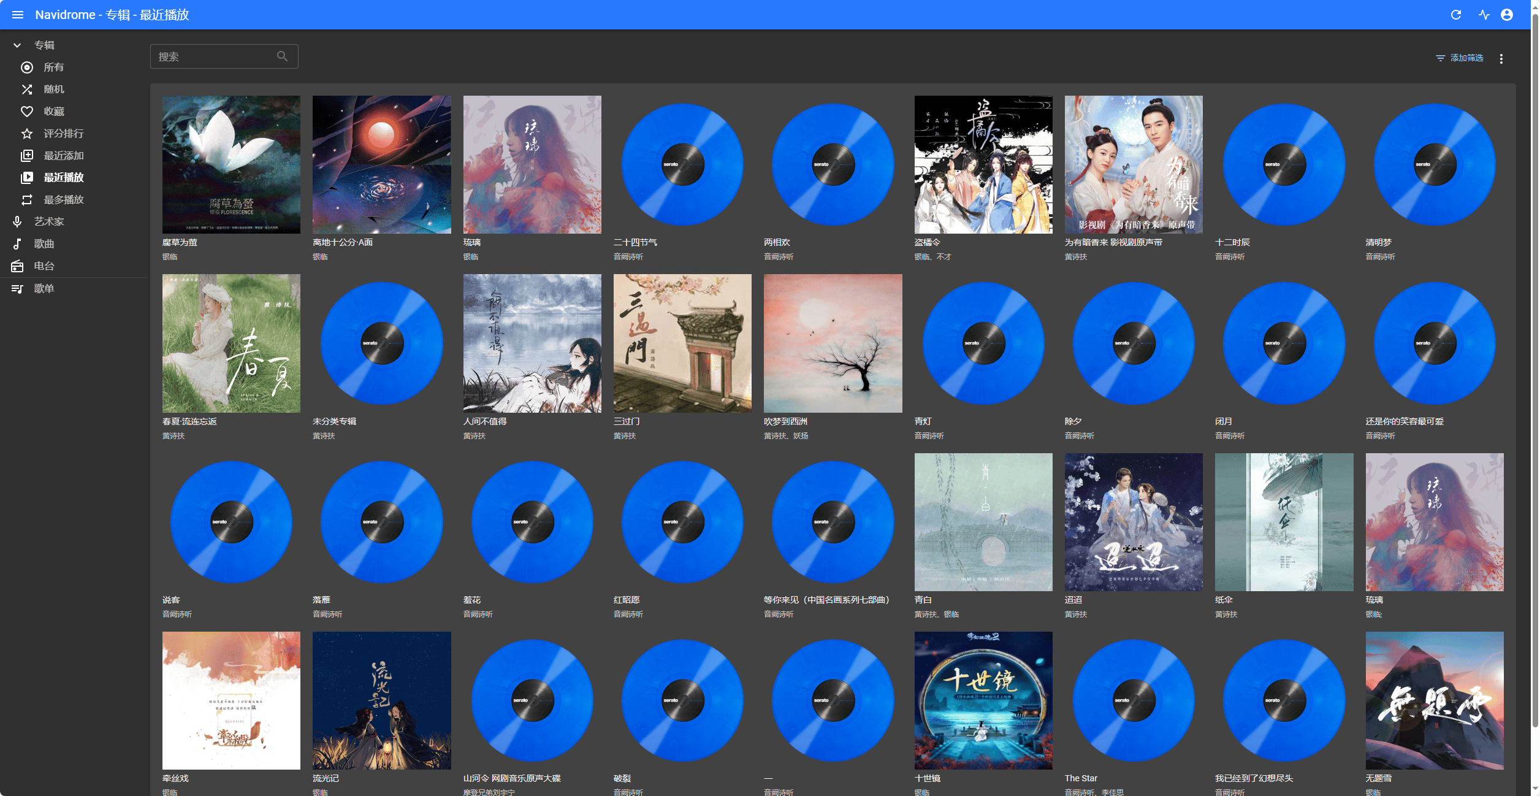1540x796 pixels.
Task: Open 艺术家 page from sidebar
Action: pos(49,221)
